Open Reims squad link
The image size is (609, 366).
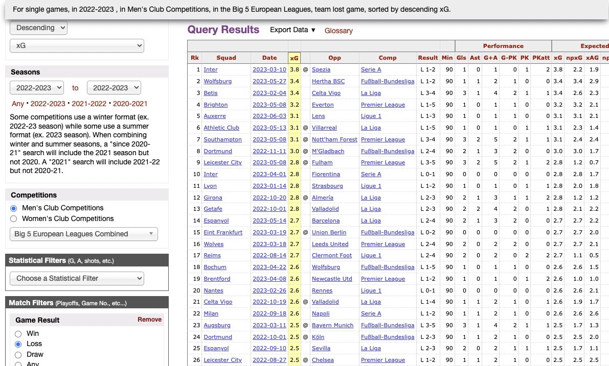pos(212,256)
